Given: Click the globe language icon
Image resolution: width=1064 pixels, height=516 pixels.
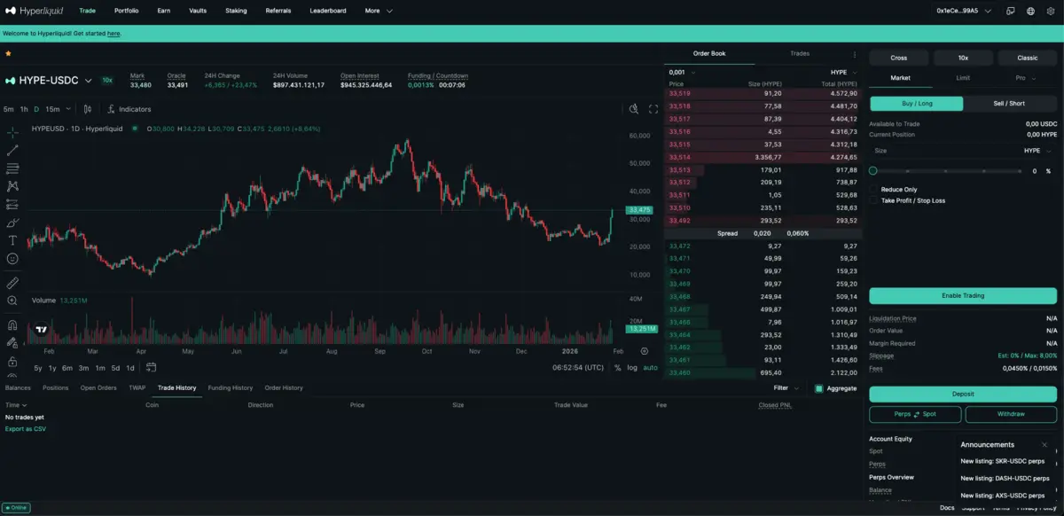Looking at the screenshot, I should (1031, 12).
